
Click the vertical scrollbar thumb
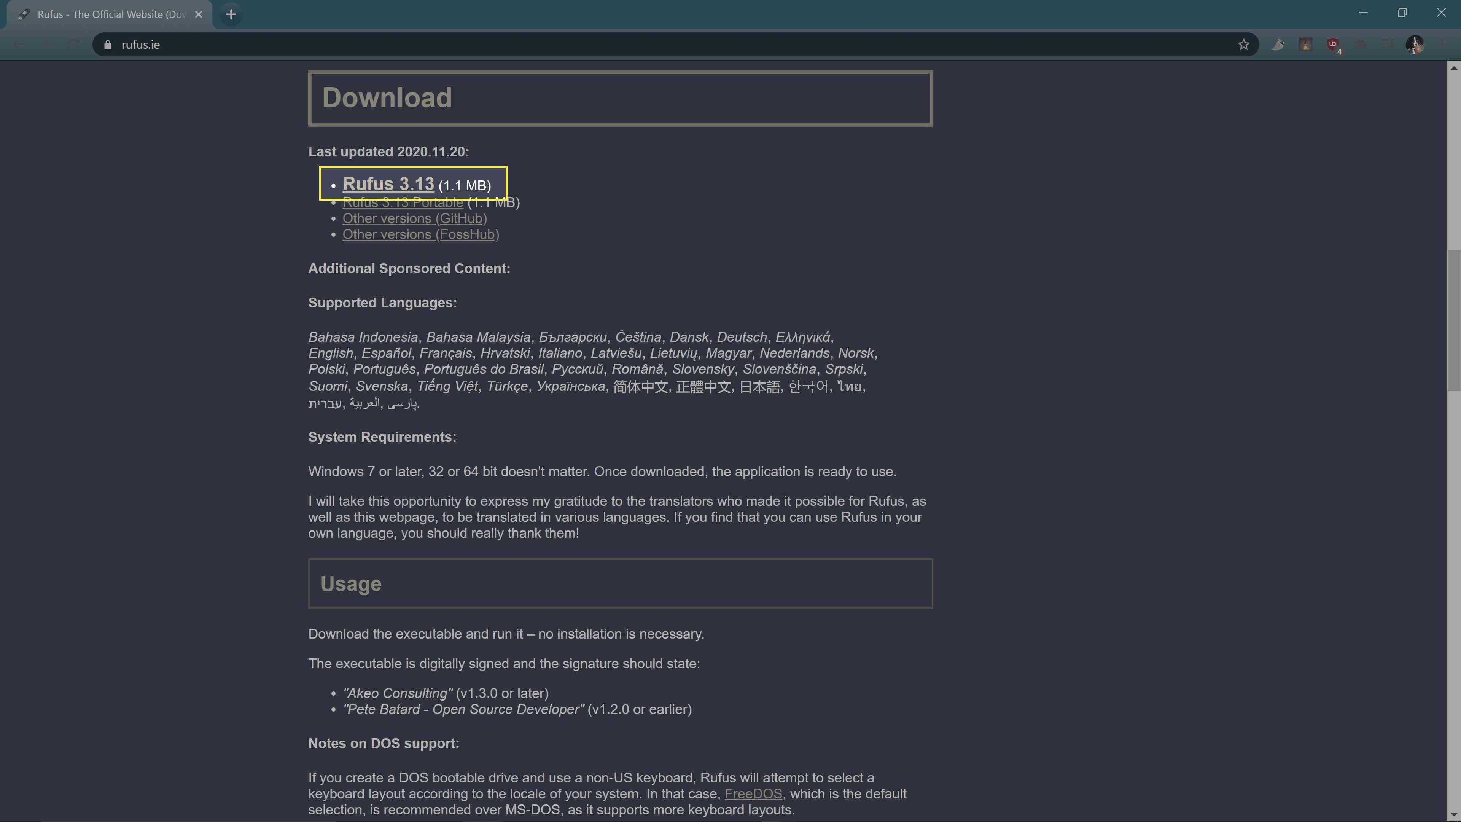[1454, 320]
